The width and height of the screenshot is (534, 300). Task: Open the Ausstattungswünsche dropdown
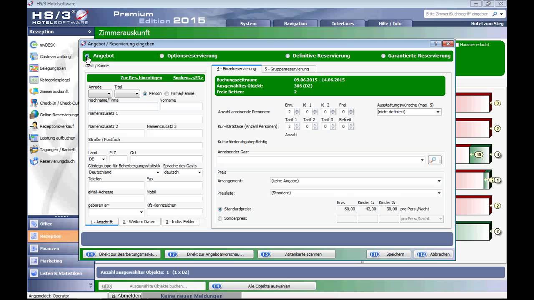[409, 112]
